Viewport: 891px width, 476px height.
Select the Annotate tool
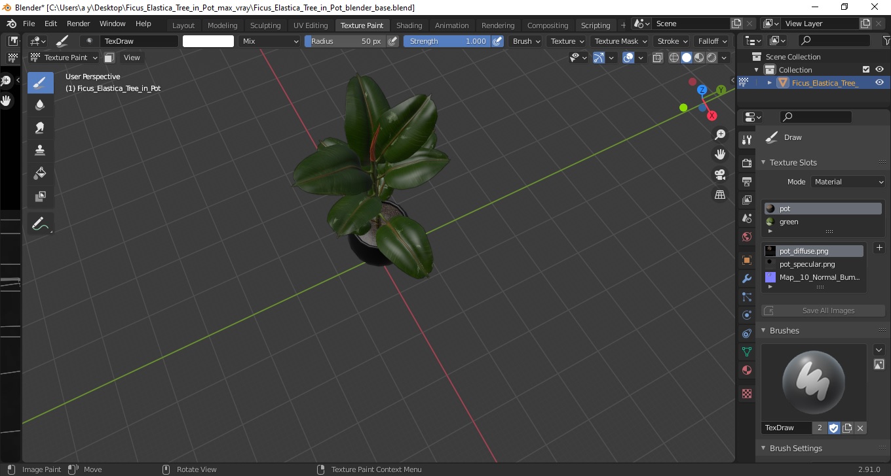pos(40,224)
